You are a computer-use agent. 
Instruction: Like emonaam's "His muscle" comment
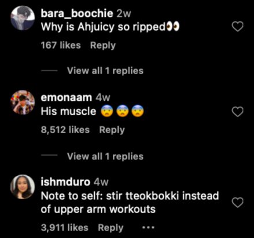click(x=237, y=112)
